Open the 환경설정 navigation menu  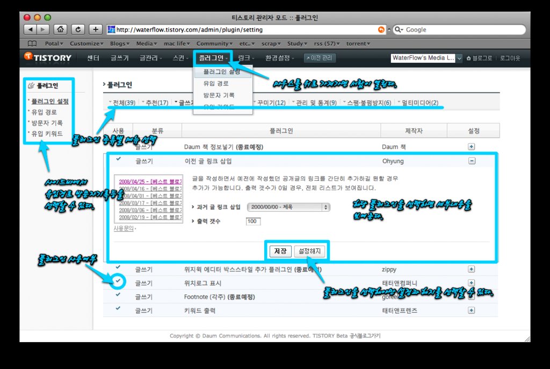pyautogui.click(x=279, y=58)
